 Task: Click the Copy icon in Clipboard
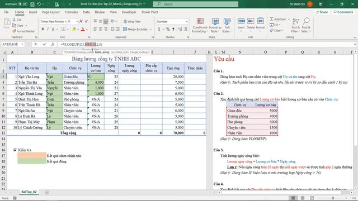click(x=15, y=25)
